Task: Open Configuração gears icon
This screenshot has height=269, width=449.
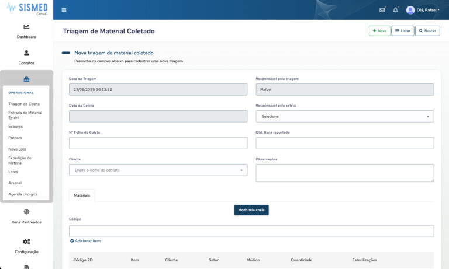Action: click(x=26, y=242)
